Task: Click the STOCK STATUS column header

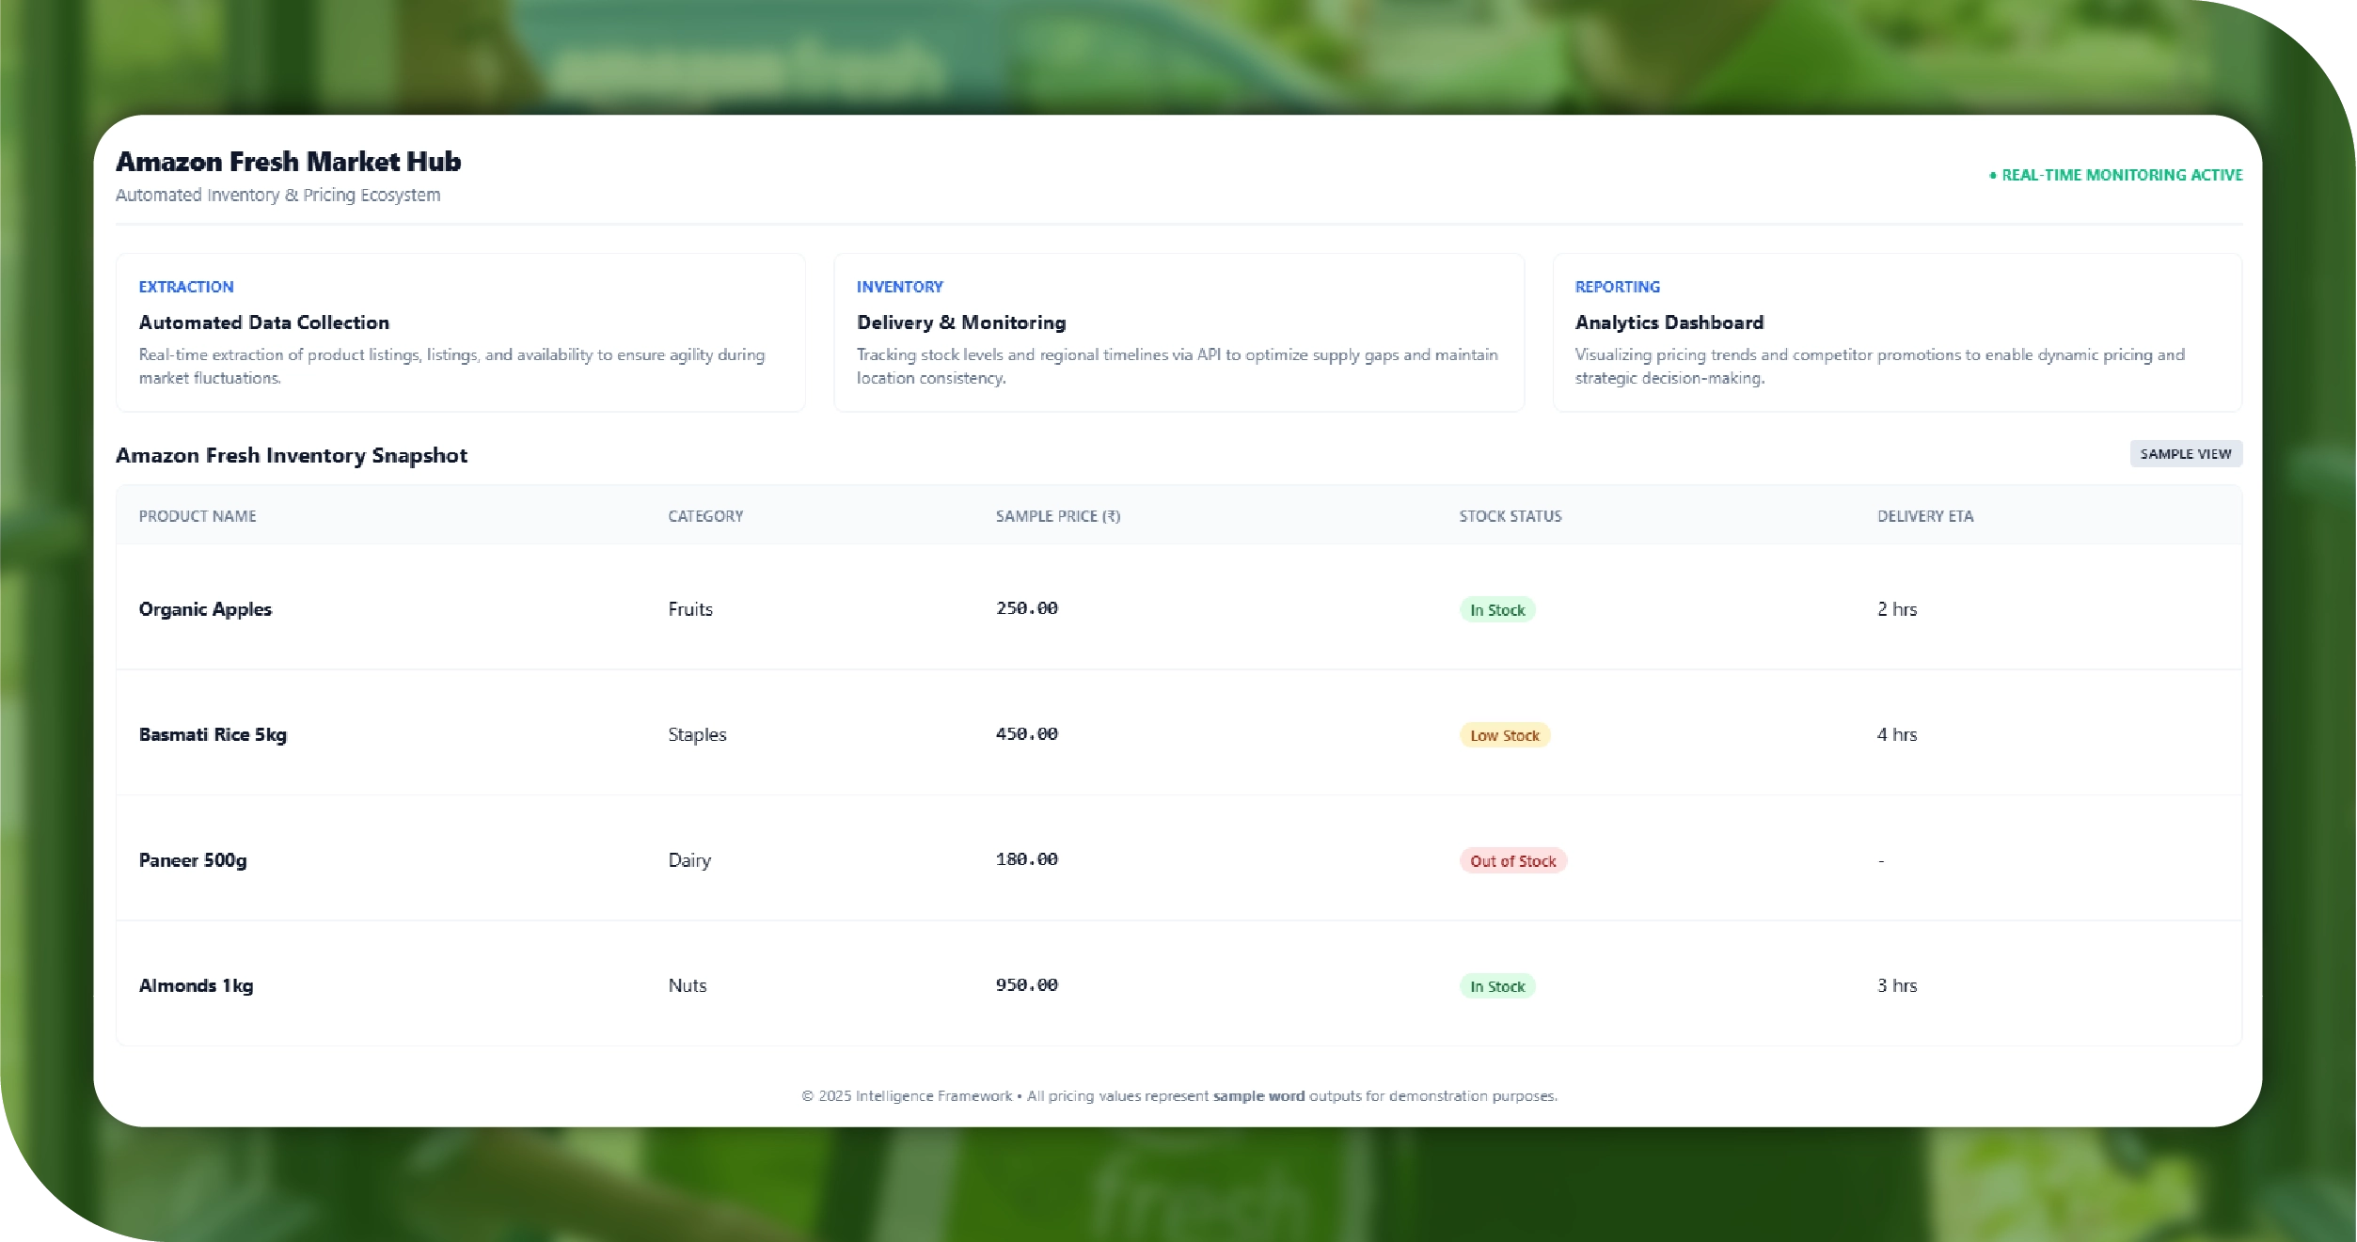Action: (x=1510, y=516)
